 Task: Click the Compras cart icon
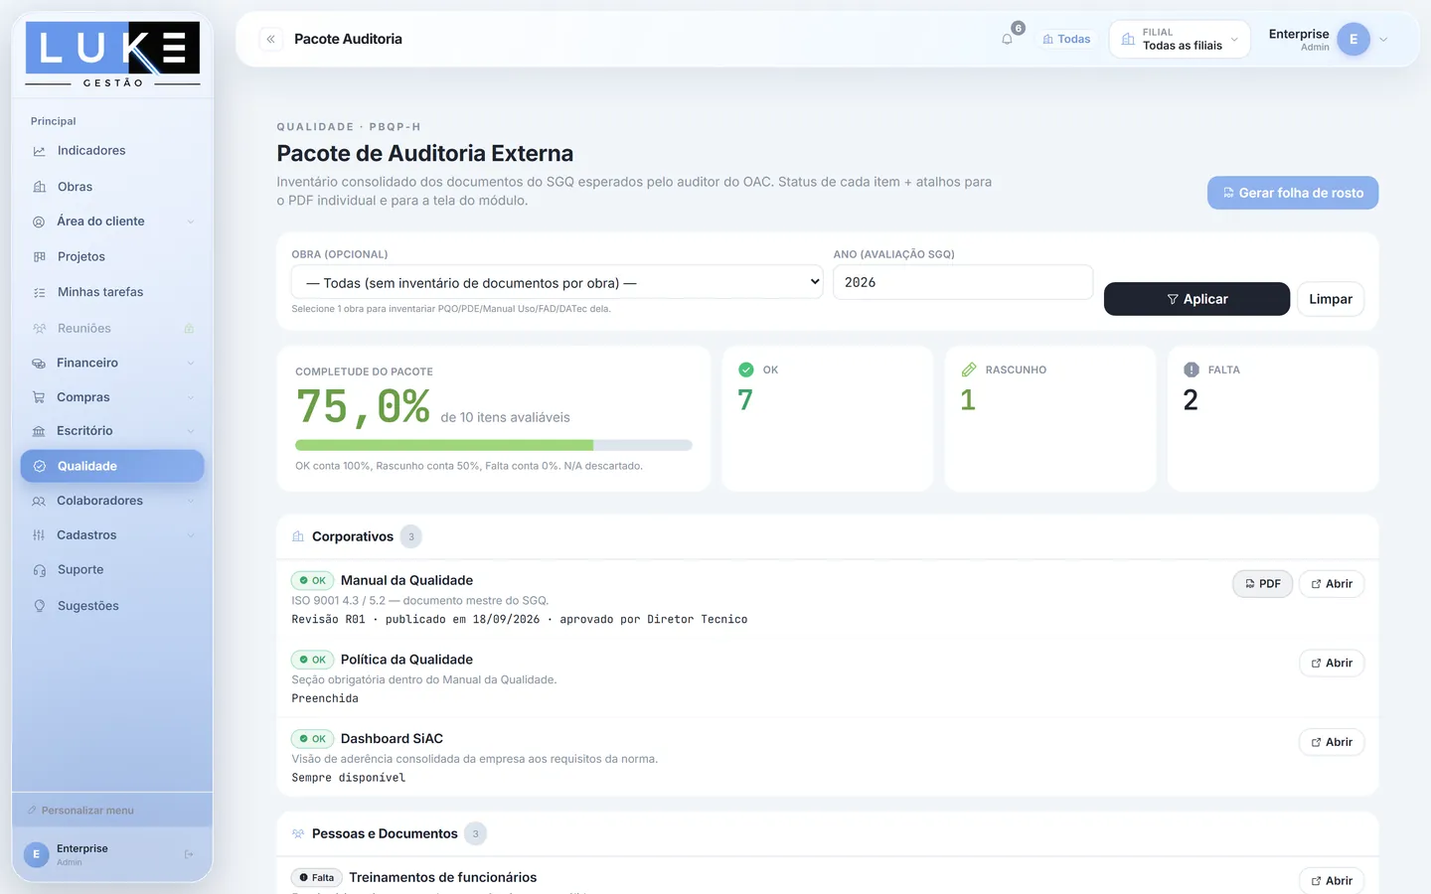[x=40, y=397]
